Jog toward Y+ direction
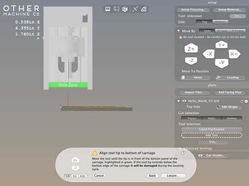The height and width of the screenshot is (186, 249). [x=222, y=45]
